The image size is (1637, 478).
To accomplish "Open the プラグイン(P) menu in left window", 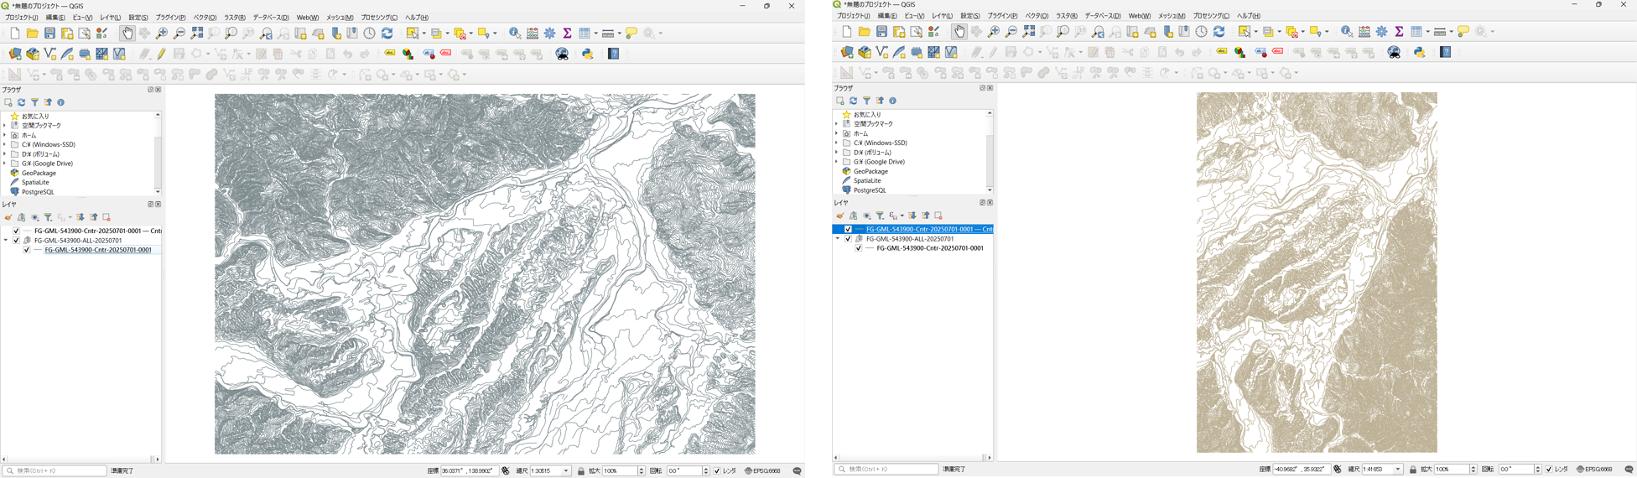I will [170, 18].
